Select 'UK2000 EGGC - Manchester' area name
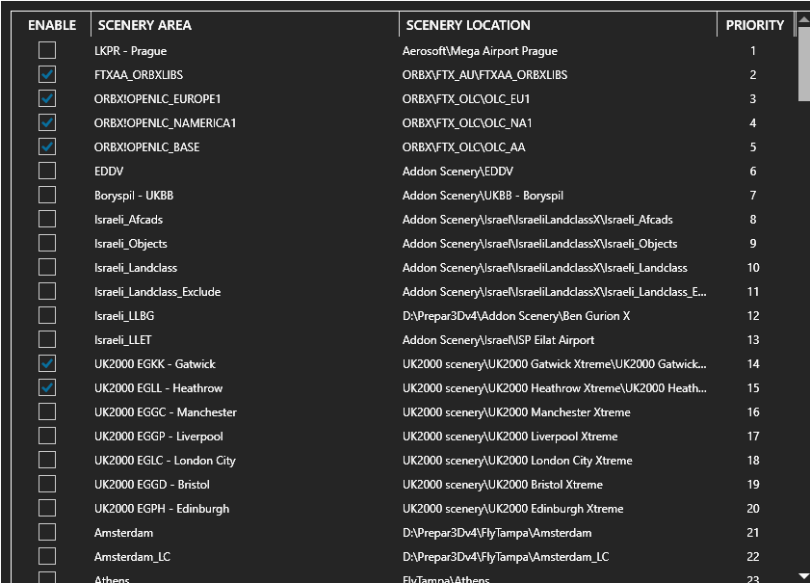Viewport: 810px width, 583px height. coord(166,411)
